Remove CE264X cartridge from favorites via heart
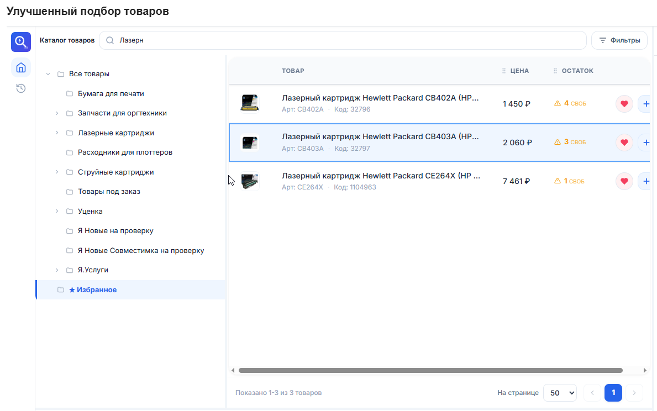The width and height of the screenshot is (657, 411). [x=624, y=181]
